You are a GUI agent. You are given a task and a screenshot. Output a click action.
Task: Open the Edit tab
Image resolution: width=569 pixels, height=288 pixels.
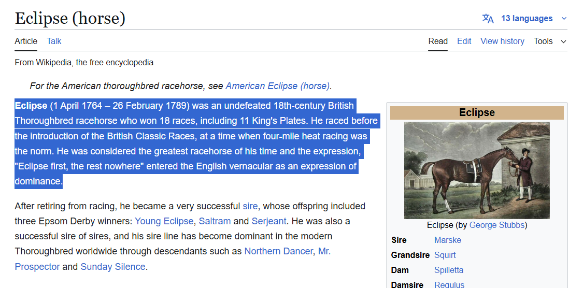tap(464, 41)
